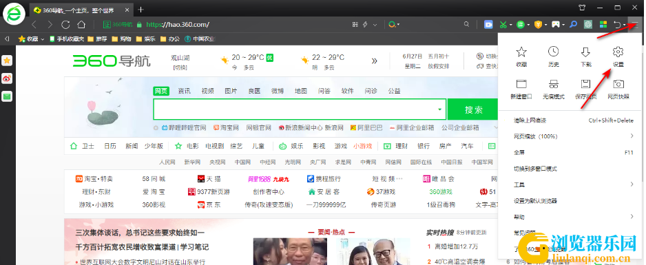Viewport: 646px width, 265px height.
Task: Open the 手机收藏夹 bookmark
Action: point(67,39)
